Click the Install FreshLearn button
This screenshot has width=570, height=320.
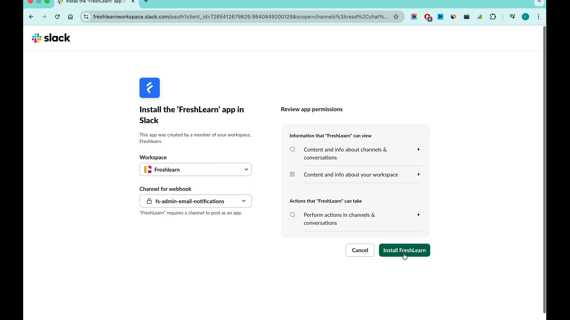pyautogui.click(x=404, y=250)
